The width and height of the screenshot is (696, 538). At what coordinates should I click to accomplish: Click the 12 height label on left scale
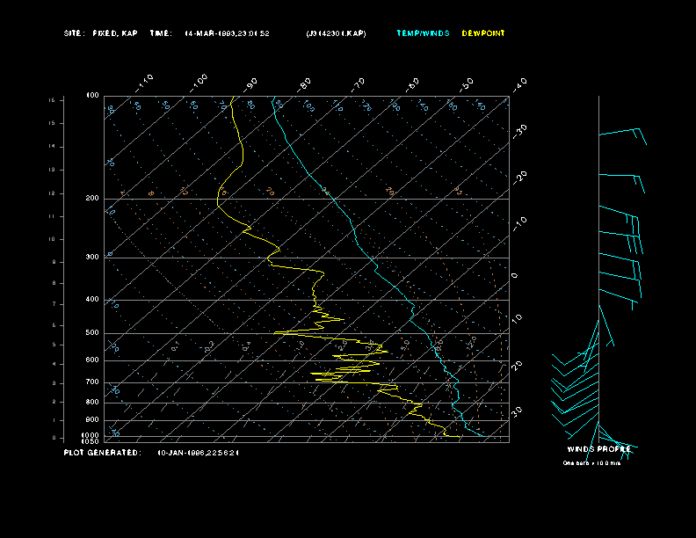pyautogui.click(x=52, y=193)
